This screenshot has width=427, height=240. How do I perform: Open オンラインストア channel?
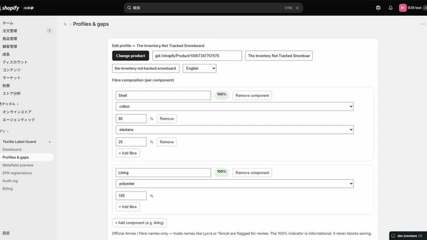pos(17,112)
